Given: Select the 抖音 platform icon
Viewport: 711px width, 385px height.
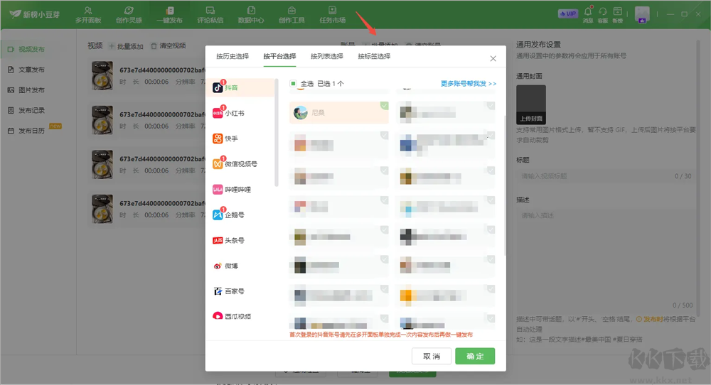Looking at the screenshot, I should point(218,87).
